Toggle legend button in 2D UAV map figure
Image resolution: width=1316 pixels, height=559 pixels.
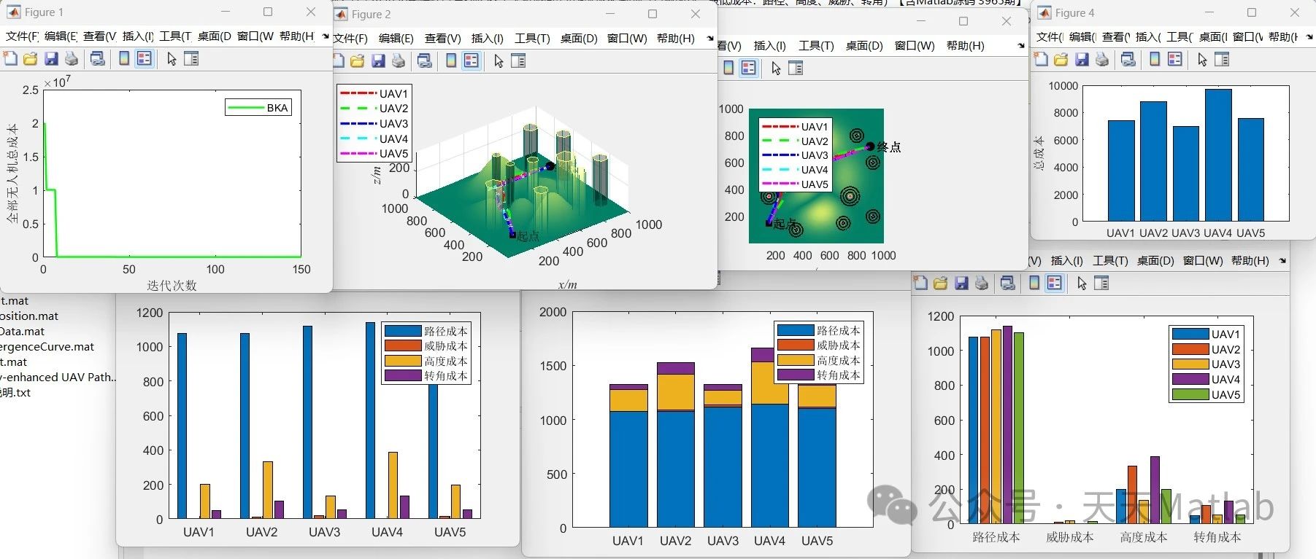(749, 68)
